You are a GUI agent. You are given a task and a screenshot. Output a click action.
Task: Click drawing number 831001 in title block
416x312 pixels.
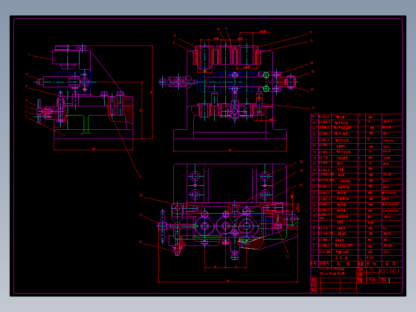(x=389, y=271)
